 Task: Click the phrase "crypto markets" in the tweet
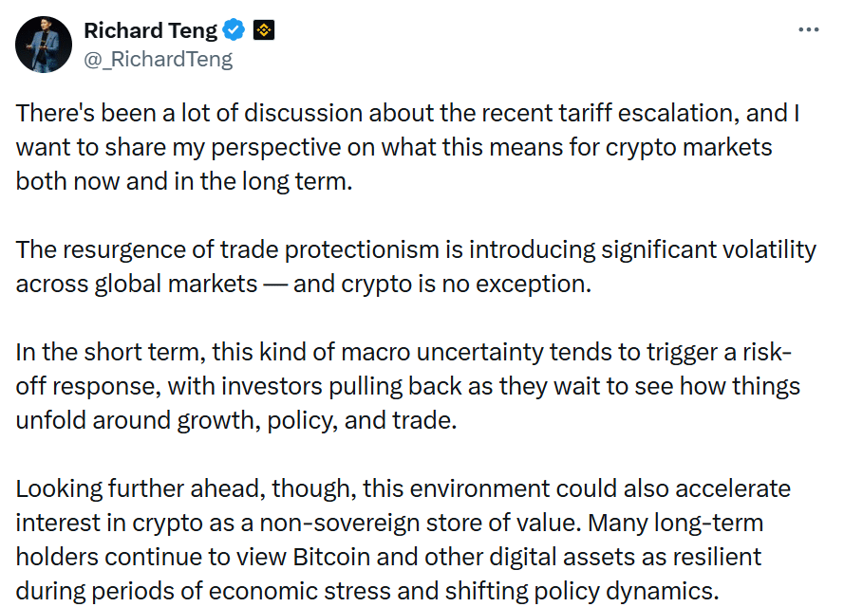click(x=688, y=148)
